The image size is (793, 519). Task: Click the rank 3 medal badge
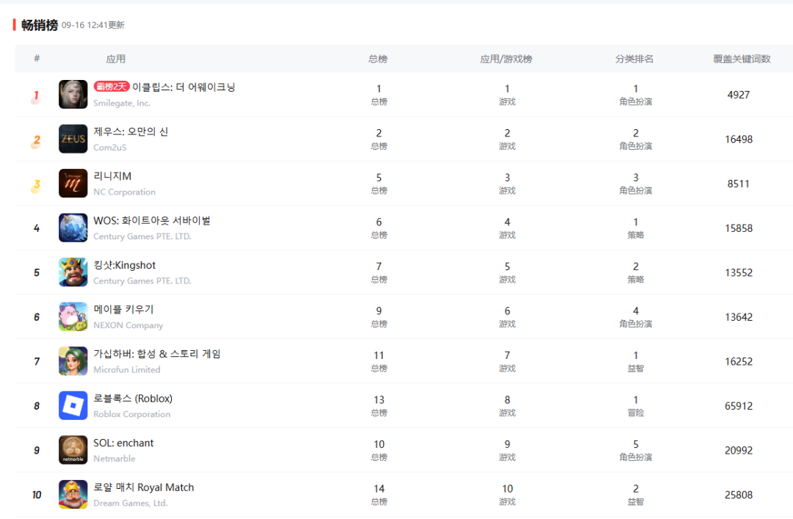(x=36, y=186)
